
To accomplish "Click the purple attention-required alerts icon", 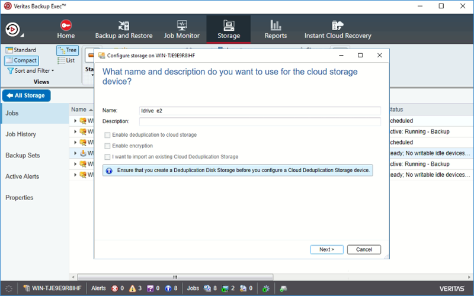I will pyautogui.click(x=150, y=288).
